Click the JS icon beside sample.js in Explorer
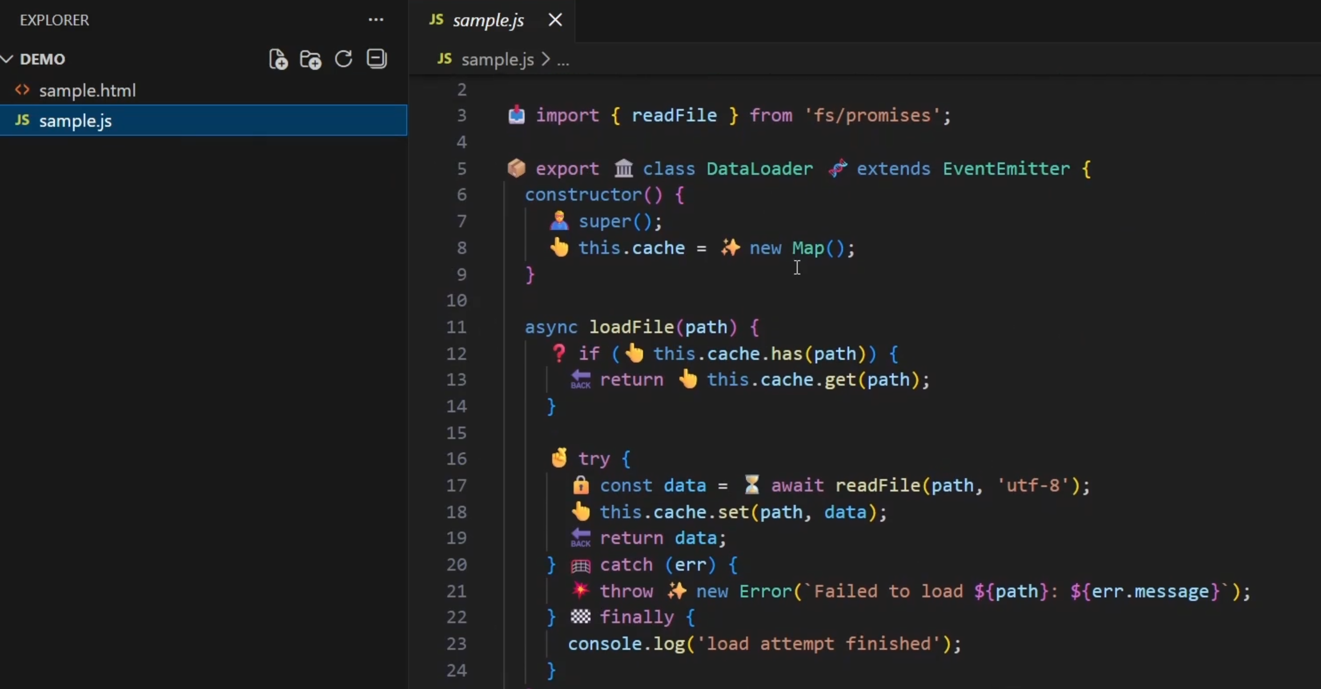This screenshot has height=689, width=1321. click(x=22, y=121)
